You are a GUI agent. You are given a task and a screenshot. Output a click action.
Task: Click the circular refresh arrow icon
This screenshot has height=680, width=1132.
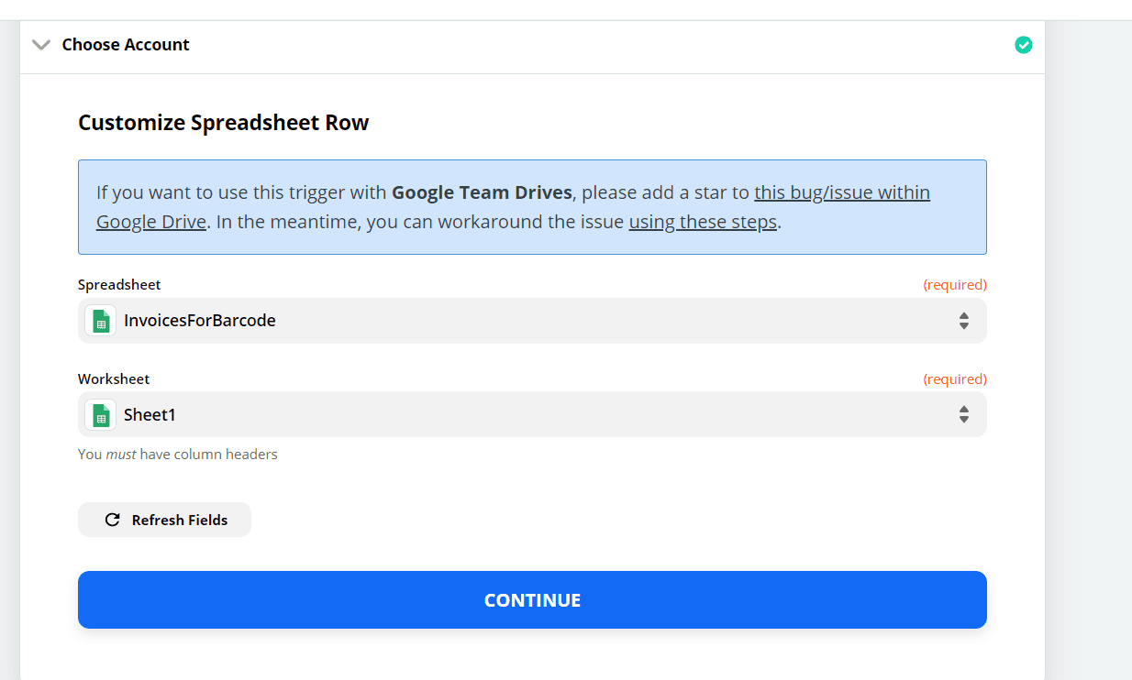113,520
